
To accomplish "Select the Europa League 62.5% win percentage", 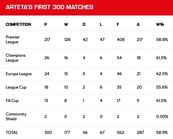I will tap(162, 74).
